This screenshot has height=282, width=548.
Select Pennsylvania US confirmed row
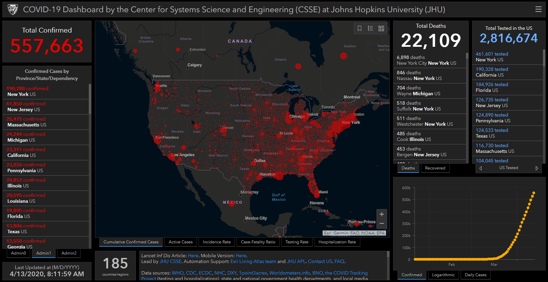pos(46,168)
